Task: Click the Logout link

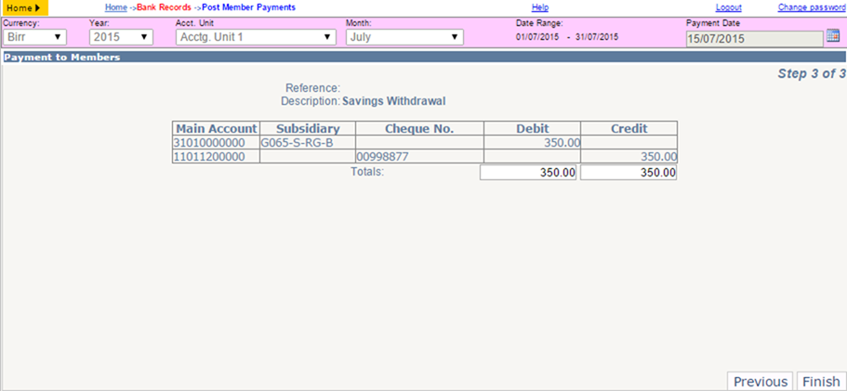Action: click(x=729, y=7)
